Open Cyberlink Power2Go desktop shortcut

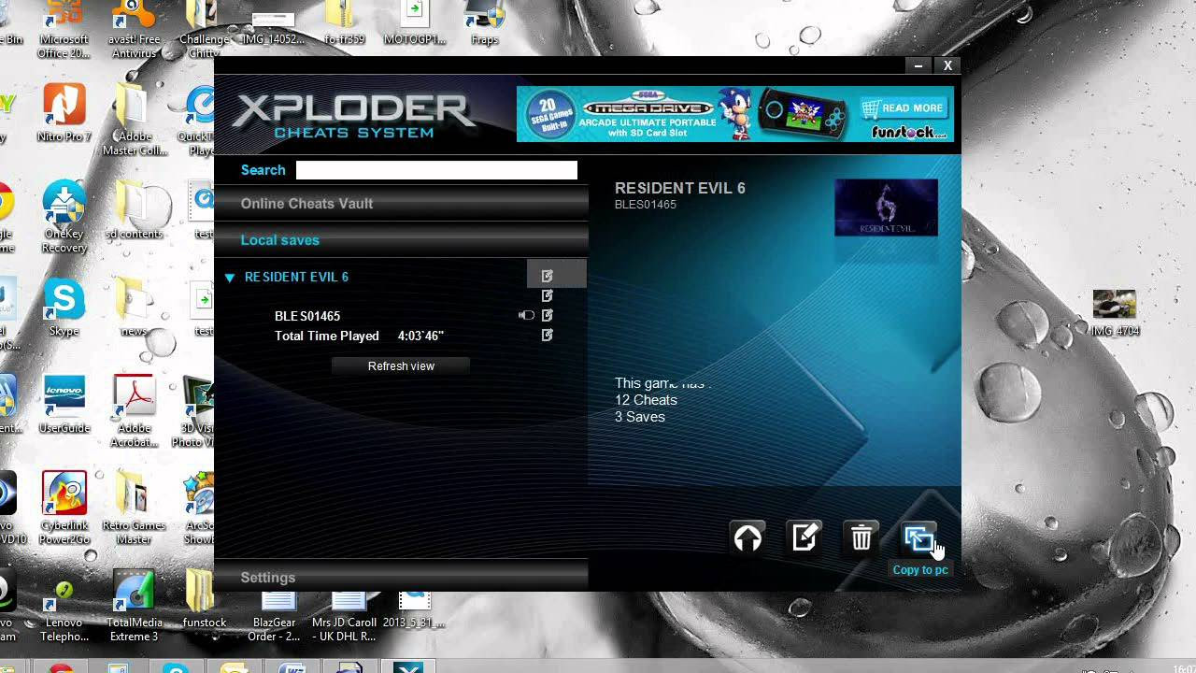tap(64, 507)
